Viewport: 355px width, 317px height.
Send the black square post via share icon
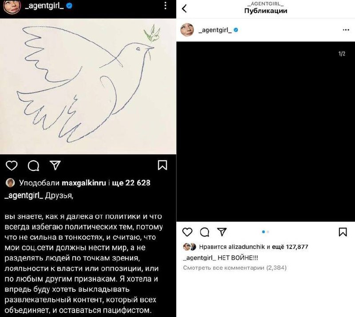click(222, 232)
